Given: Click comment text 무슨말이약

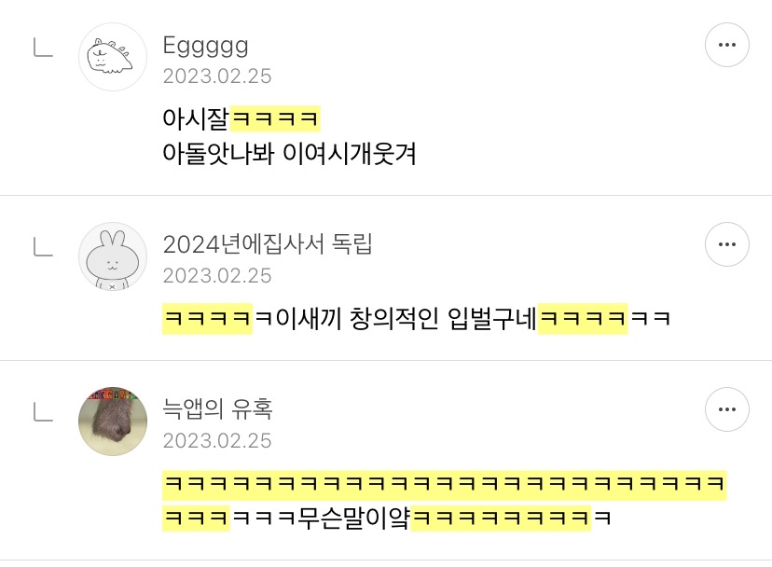Looking at the screenshot, I should coord(353,518).
